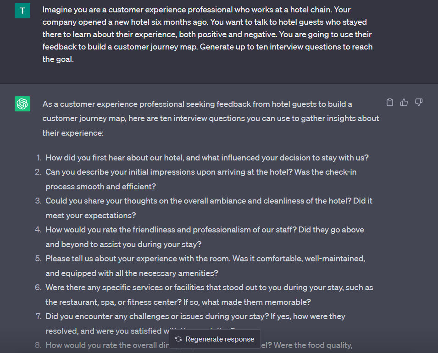Click the user prompt about hotel chain

pos(208,34)
